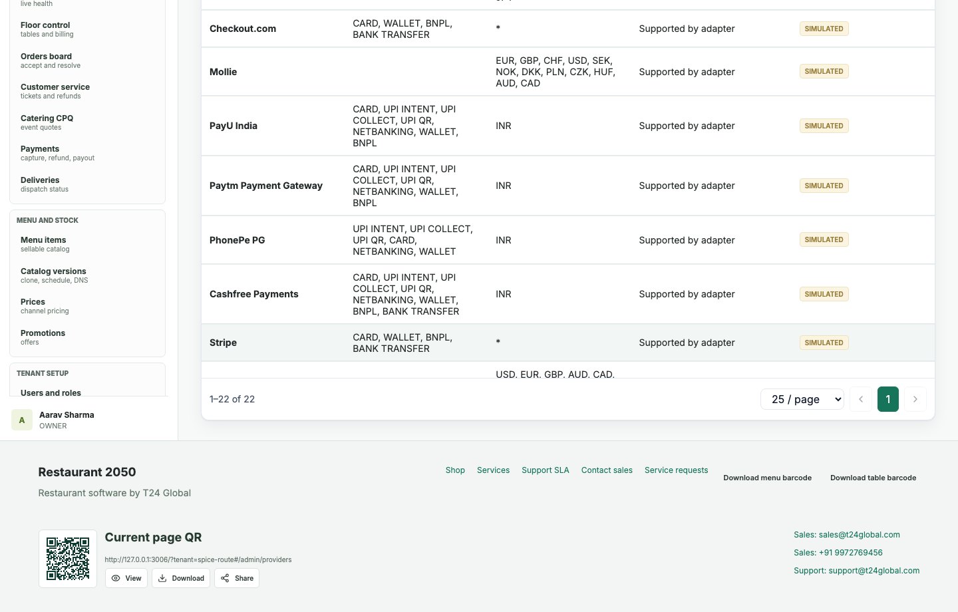The width and height of the screenshot is (958, 612).
Task: Click the View eye icon under Current page QR
Action: click(x=116, y=578)
